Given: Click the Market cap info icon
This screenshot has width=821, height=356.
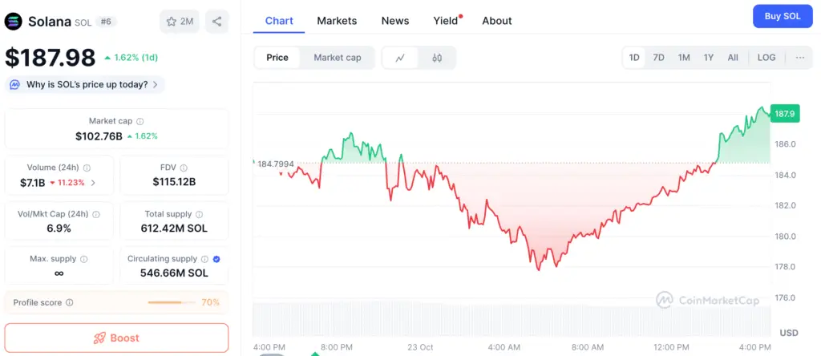Looking at the screenshot, I should tap(140, 121).
